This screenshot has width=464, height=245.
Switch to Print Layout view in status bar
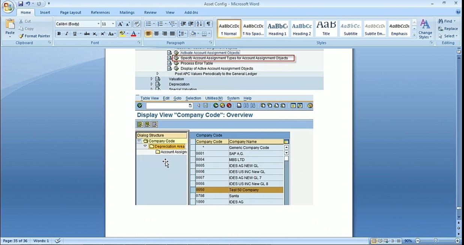pos(374,241)
